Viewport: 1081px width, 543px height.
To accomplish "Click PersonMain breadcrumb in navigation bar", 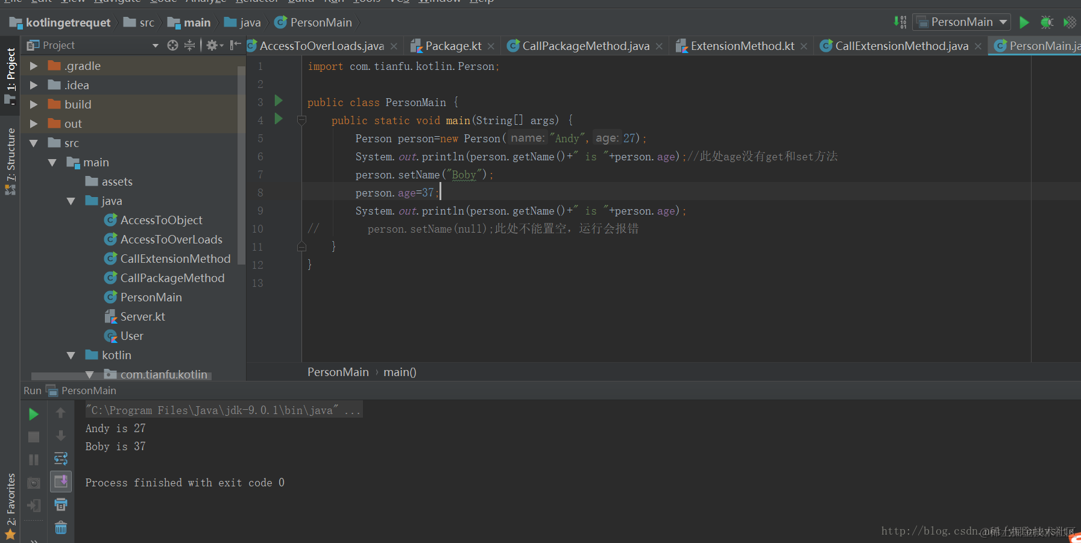I will (314, 23).
